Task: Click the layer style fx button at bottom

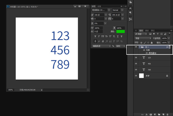Action: (146, 114)
